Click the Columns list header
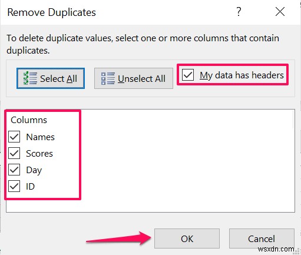The height and width of the screenshot is (255, 301). (x=29, y=120)
